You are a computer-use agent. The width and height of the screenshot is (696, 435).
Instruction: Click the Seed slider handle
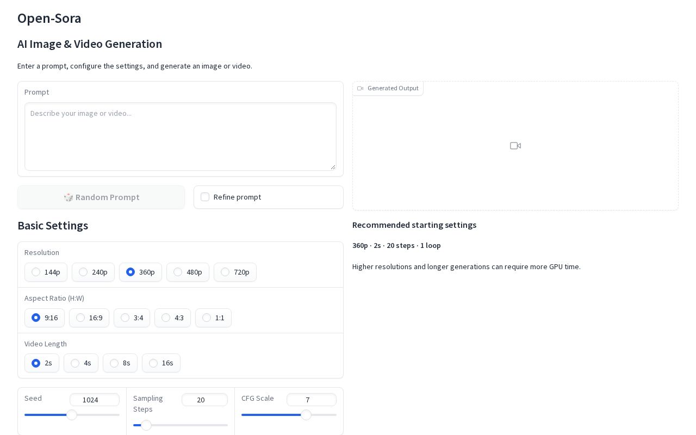[71, 415]
